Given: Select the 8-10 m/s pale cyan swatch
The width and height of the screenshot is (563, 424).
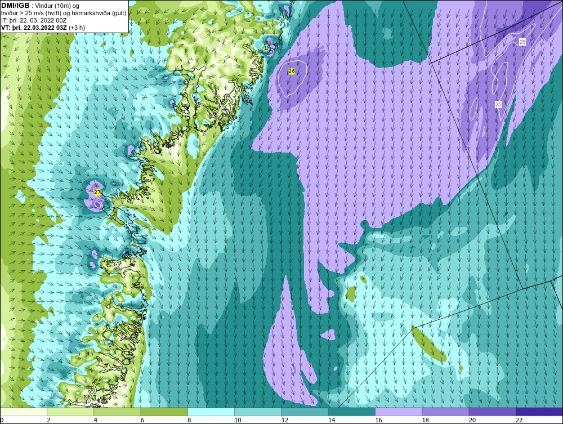Looking at the screenshot, I should [211, 412].
